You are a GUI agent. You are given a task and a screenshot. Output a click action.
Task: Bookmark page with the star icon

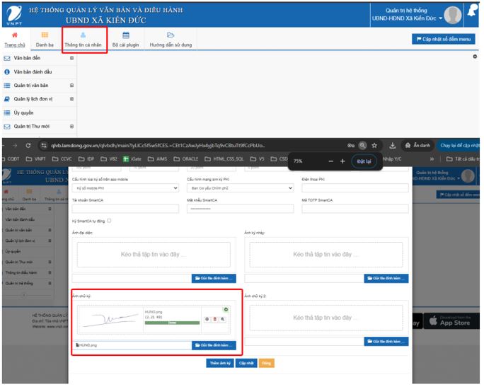click(374, 146)
